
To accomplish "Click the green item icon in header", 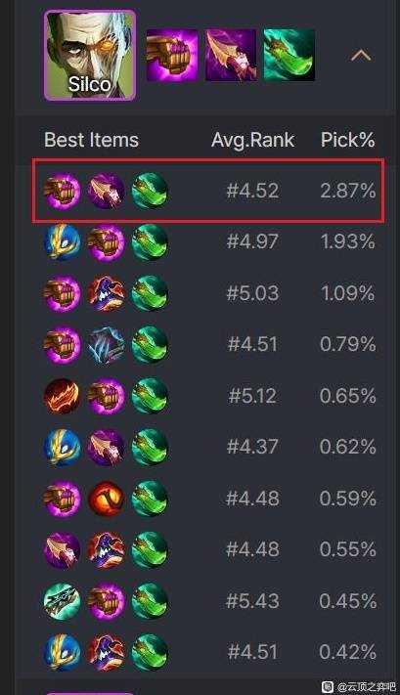I will point(289,55).
